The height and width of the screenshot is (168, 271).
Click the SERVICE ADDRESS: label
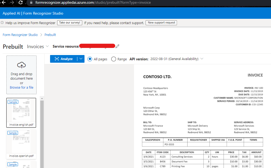(x=244, y=122)
